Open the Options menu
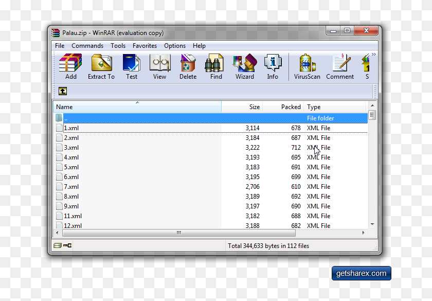432x301 pixels. tap(175, 46)
